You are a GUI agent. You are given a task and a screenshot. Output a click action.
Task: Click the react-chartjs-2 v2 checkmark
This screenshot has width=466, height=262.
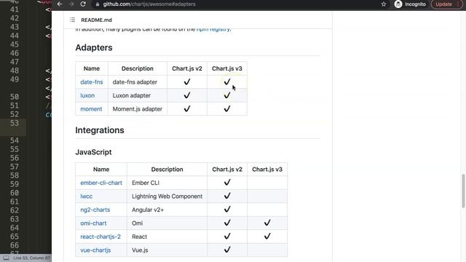(227, 236)
